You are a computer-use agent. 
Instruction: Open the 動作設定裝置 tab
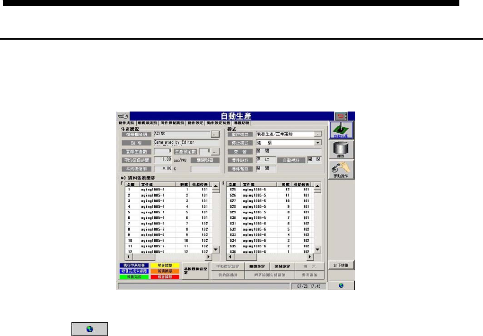click(x=218, y=123)
